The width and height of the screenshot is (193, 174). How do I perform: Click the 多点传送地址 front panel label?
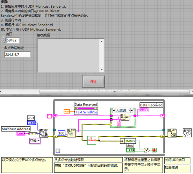coord(14,48)
